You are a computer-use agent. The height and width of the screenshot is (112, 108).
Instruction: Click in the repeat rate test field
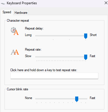pyautogui.click(x=54, y=76)
